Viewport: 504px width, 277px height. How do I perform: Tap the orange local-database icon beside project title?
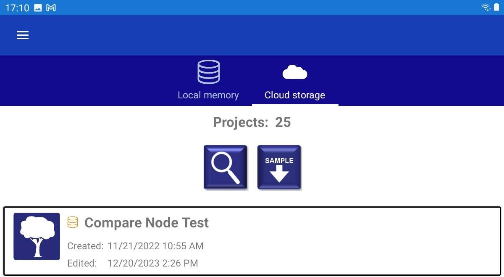point(73,222)
